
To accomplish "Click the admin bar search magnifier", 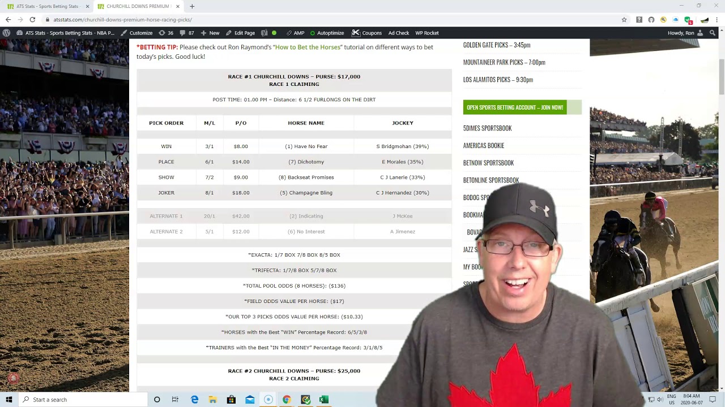I will coord(712,33).
